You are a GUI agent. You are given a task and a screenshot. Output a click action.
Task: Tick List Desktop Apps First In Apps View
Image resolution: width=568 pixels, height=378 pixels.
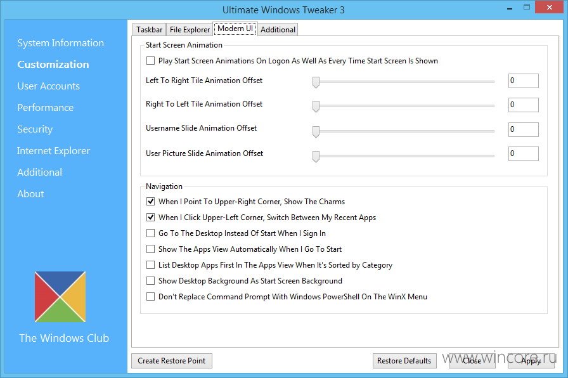[x=150, y=265]
